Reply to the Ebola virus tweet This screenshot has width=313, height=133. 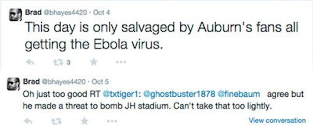pyautogui.click(x=30, y=62)
